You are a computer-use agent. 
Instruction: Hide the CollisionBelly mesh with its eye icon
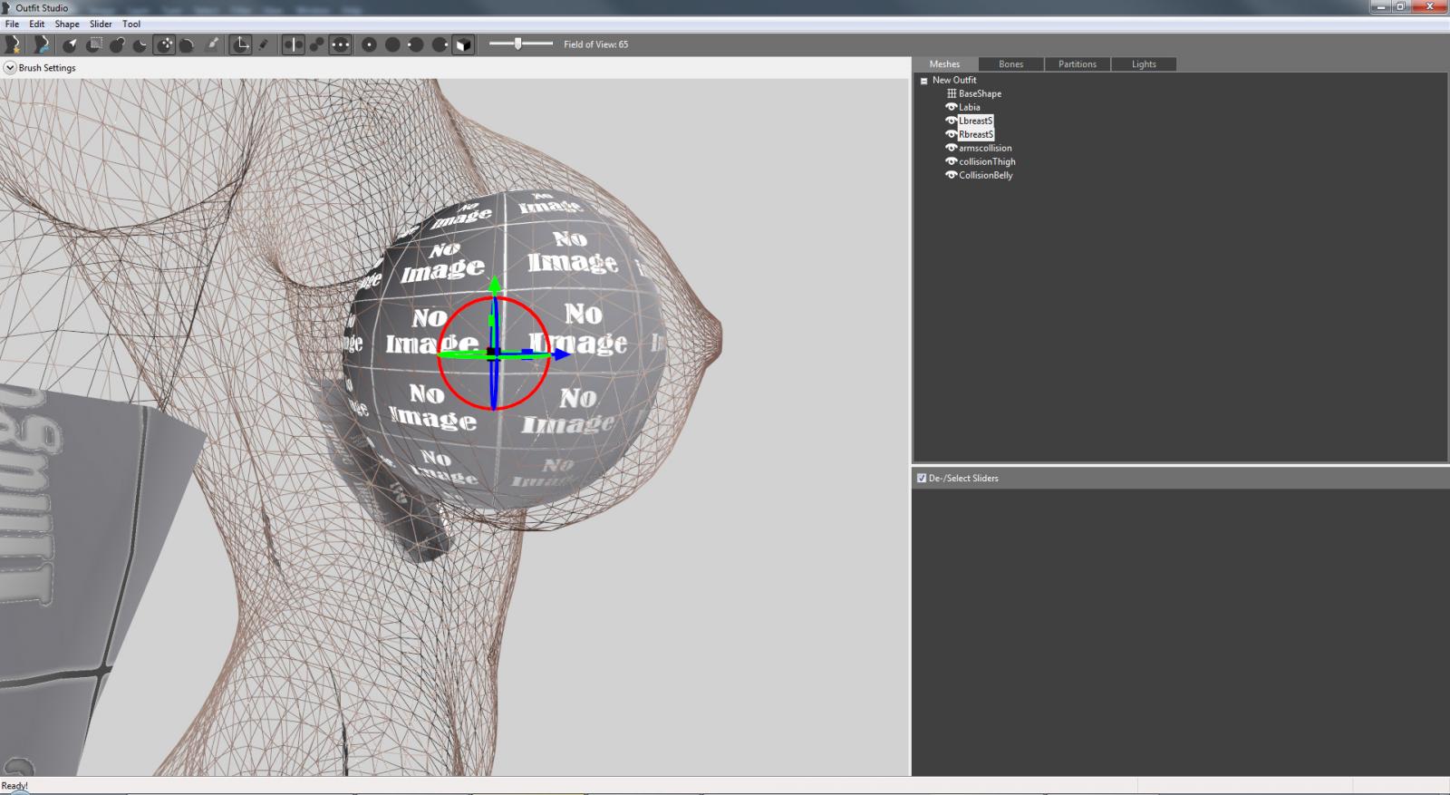[952, 175]
